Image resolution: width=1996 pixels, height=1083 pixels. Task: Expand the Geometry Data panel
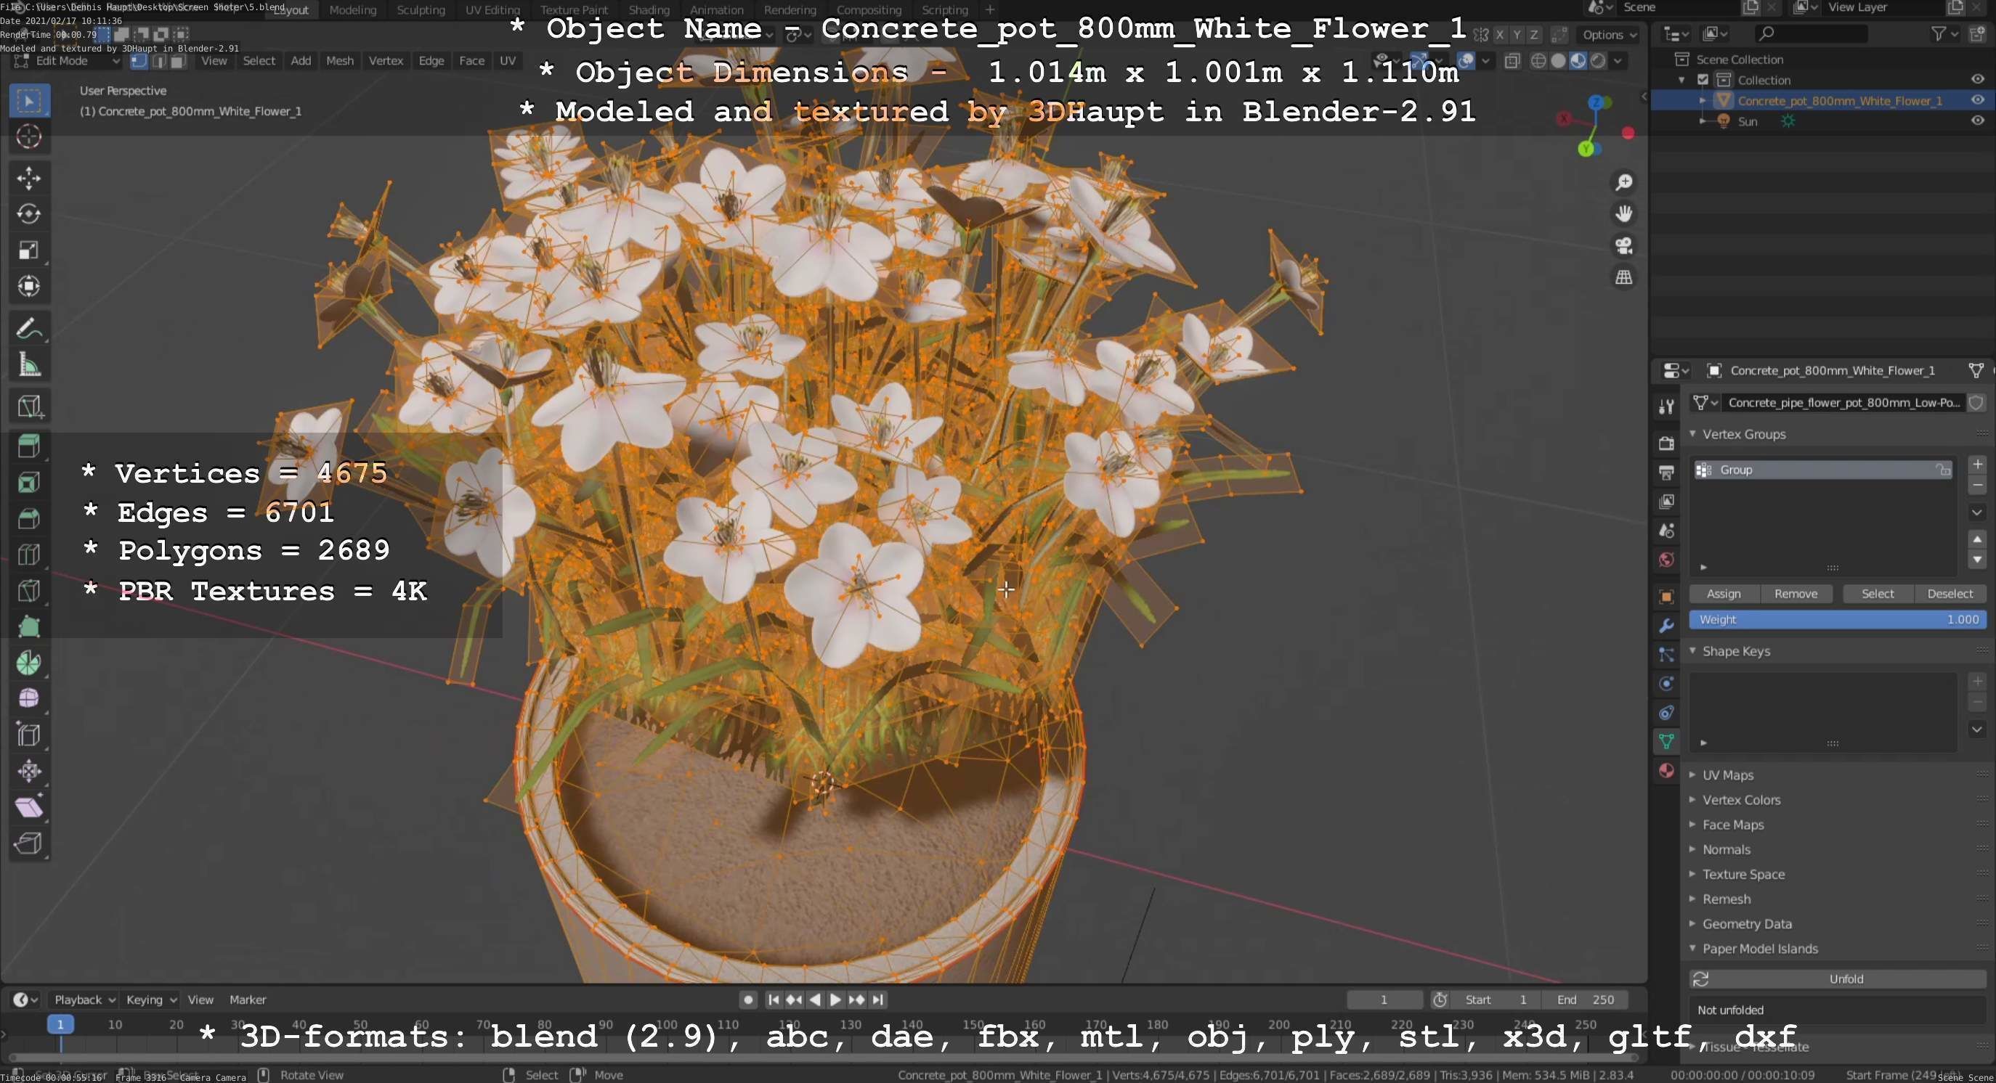[x=1693, y=923]
